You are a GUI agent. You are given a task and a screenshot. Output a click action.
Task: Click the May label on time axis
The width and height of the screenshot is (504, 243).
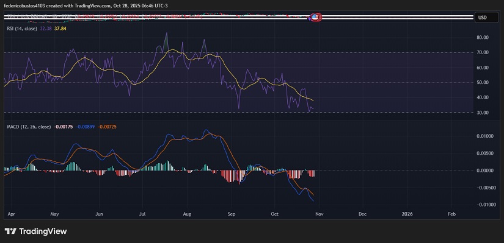pos(54,214)
